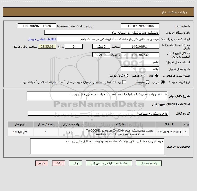Click the remaining time countdown 23:35:03

point(47,46)
